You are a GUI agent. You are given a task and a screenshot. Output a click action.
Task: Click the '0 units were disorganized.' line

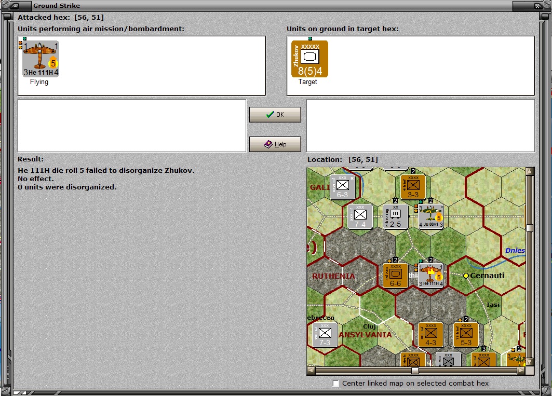pyautogui.click(x=67, y=187)
